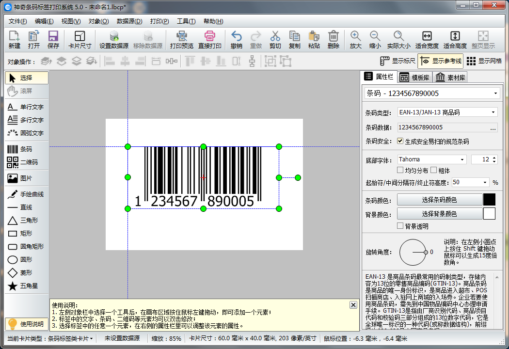The image size is (509, 349).
Task: Click the 适合宽度 fit width icon
Action: pos(427,40)
